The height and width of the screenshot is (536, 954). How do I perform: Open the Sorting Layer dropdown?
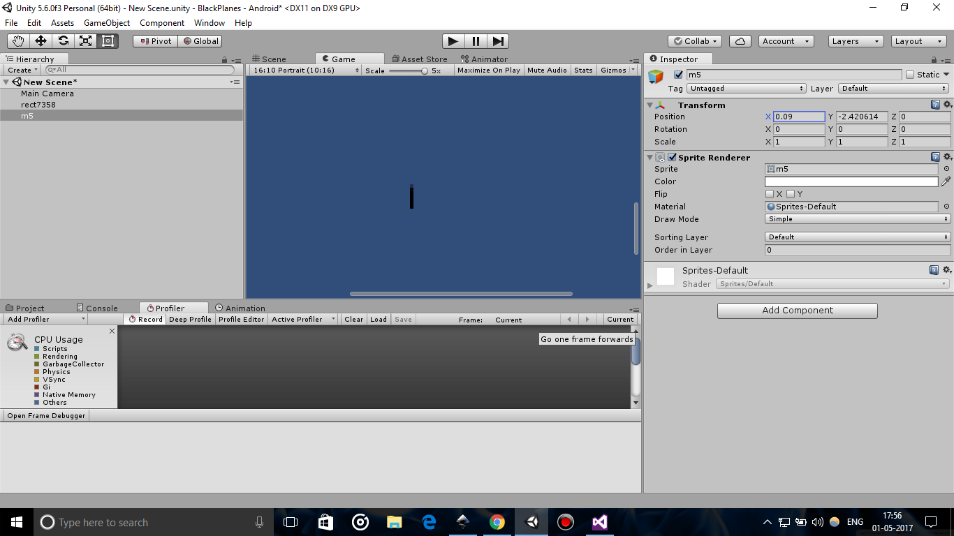coord(858,237)
